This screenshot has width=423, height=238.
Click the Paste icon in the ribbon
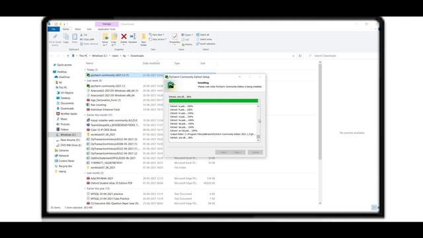[x=75, y=37]
